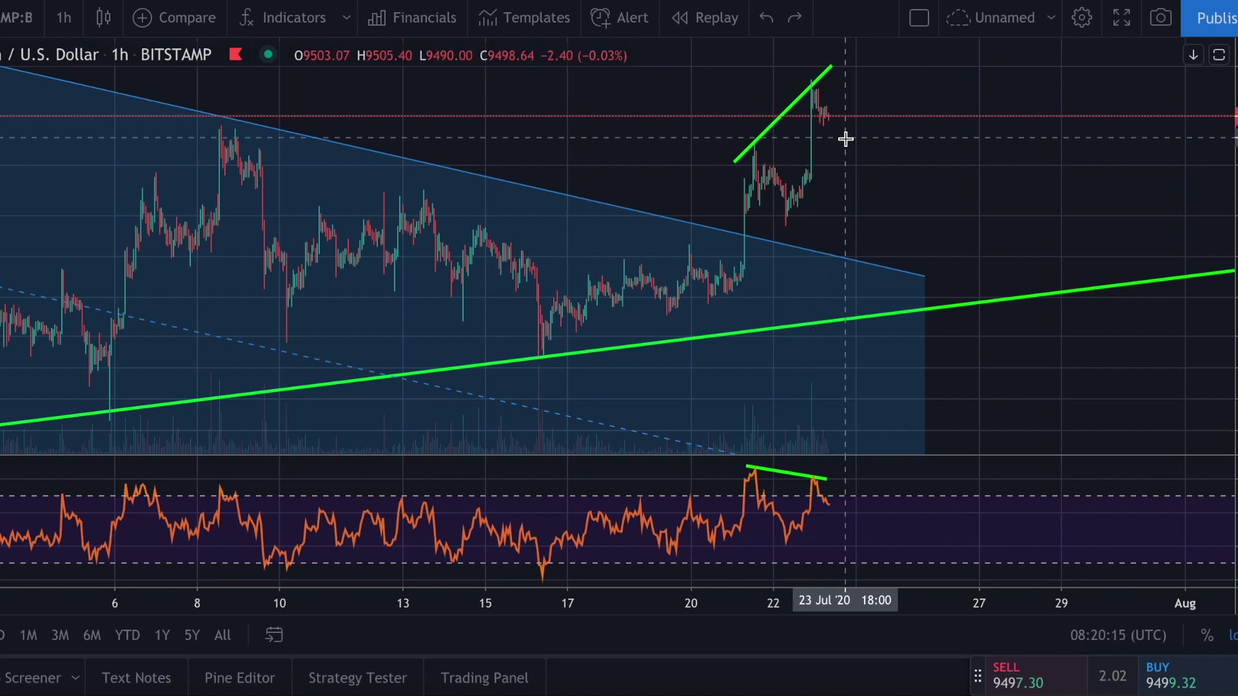Open the go-to-date calendar icon
Screen dimensions: 1238x696
pos(274,635)
